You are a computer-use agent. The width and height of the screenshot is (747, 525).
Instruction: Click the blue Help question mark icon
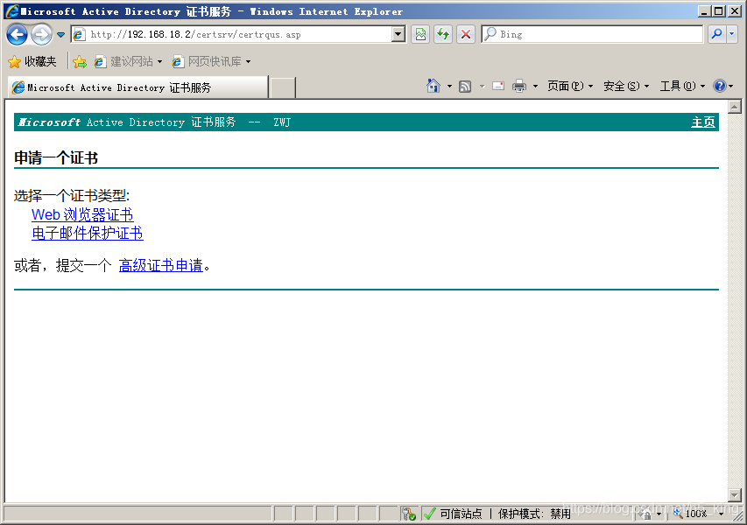(719, 86)
